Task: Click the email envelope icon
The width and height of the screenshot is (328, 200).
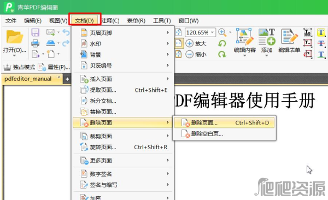Action: click(50, 32)
